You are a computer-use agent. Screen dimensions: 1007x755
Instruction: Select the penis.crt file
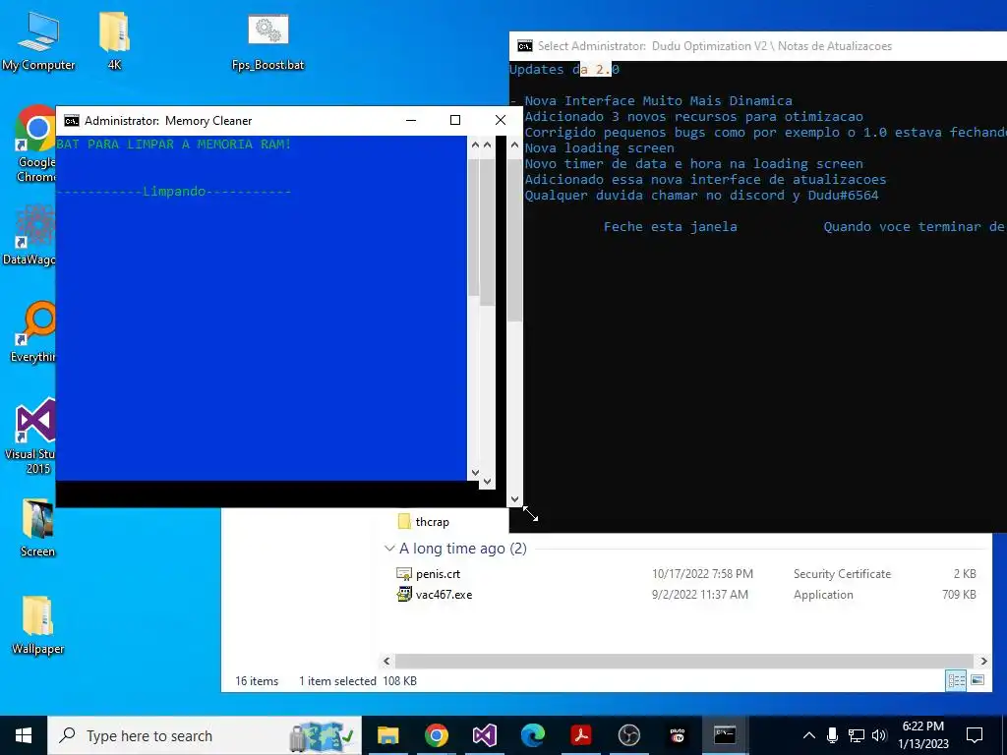[438, 574]
